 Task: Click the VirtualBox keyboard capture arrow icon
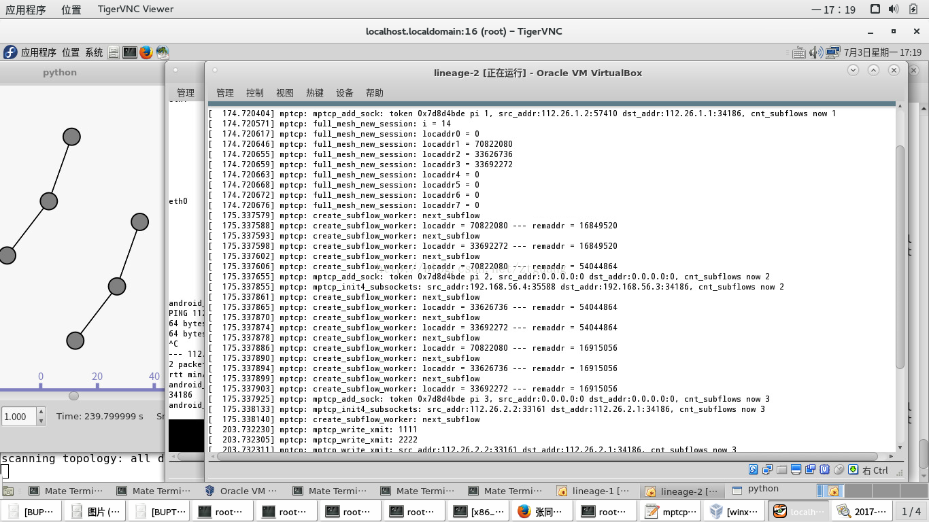[854, 470]
